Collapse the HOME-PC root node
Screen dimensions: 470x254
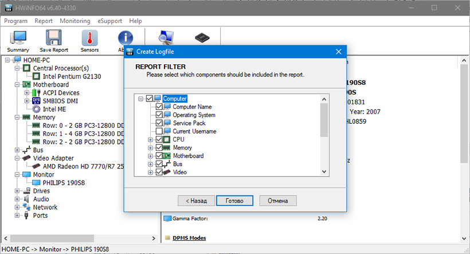(x=7, y=60)
